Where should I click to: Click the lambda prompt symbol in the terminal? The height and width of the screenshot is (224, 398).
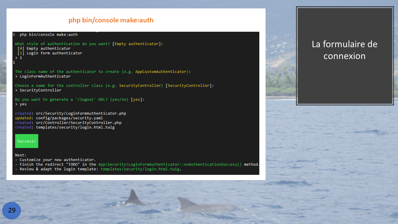(14, 35)
